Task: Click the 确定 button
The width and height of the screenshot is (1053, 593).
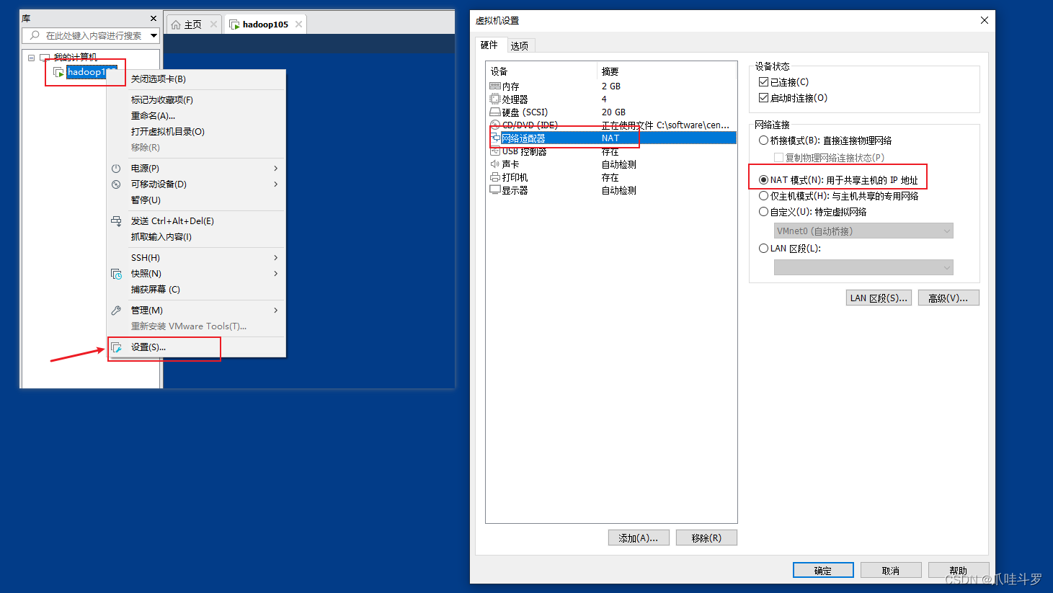Action: click(x=823, y=571)
